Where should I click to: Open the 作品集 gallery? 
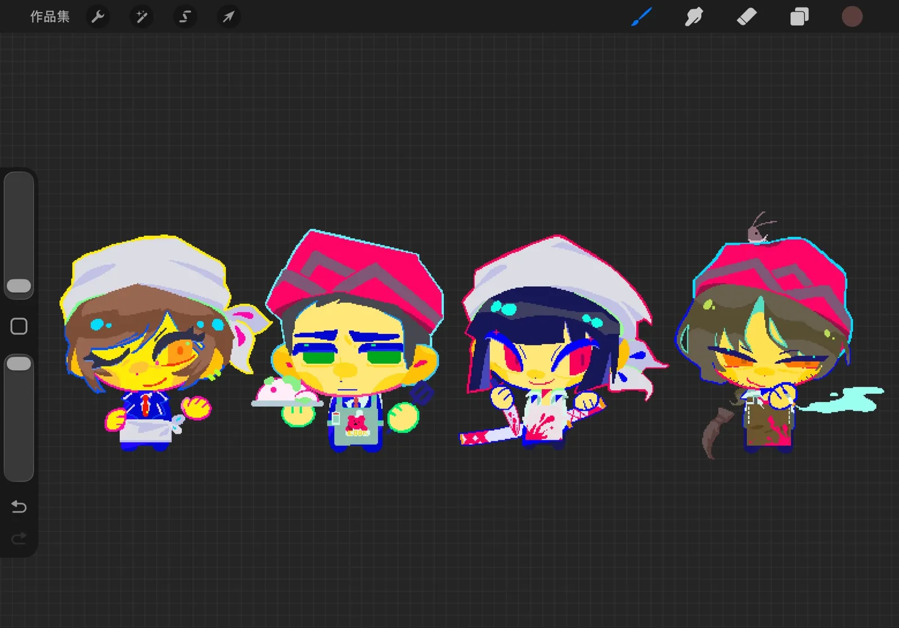[49, 17]
